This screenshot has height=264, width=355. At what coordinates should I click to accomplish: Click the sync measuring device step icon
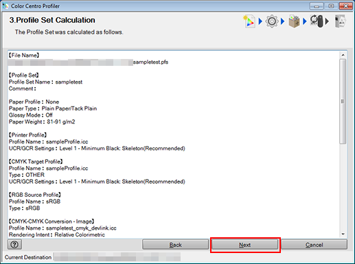pyautogui.click(x=317, y=21)
